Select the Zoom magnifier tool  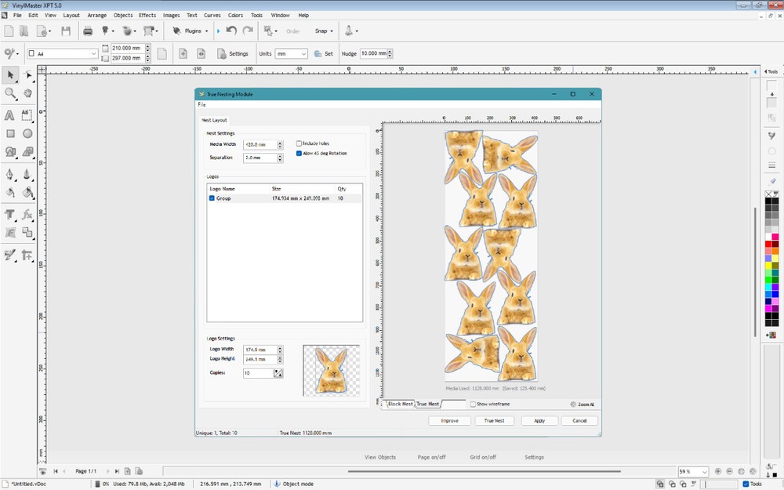pos(9,93)
